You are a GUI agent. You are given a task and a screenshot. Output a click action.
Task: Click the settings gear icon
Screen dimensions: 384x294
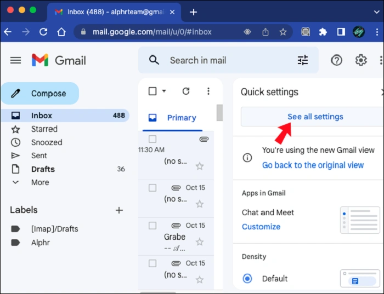pyautogui.click(x=361, y=60)
